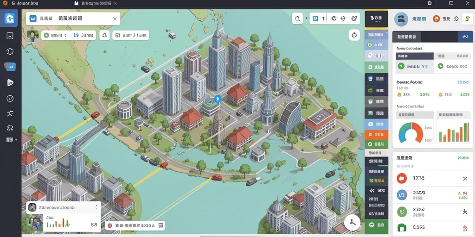Select the menu item with flower icon
Screen dimensions: 475x237
click(376, 191)
